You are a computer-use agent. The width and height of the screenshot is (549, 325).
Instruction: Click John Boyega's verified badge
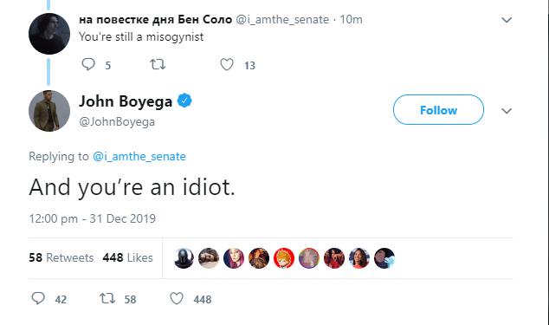[x=184, y=101]
